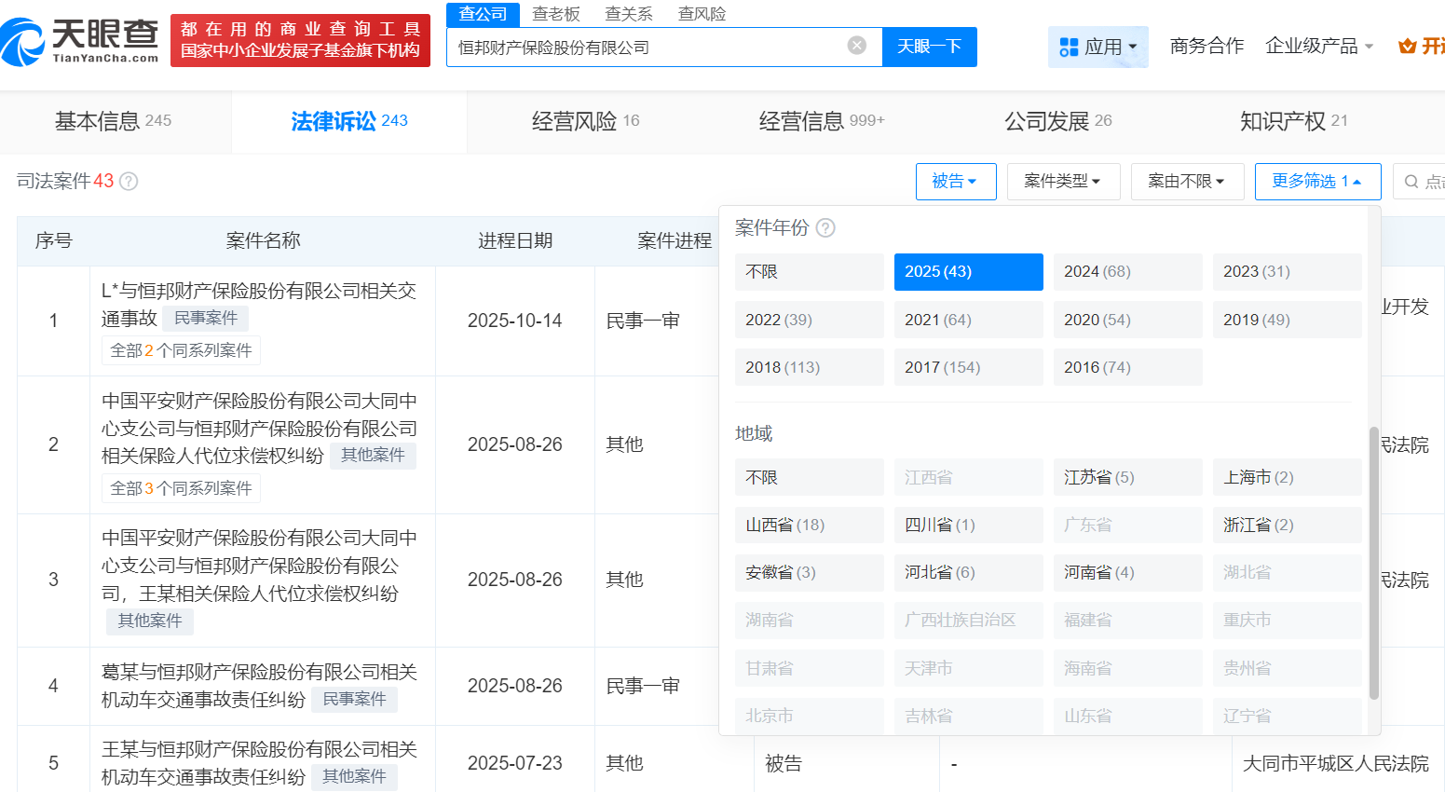Choose region 浙江省 (2)

click(x=1287, y=525)
